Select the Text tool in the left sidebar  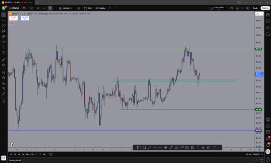[x=4, y=47]
